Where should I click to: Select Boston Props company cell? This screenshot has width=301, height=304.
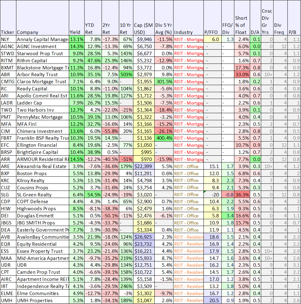click(x=43, y=174)
